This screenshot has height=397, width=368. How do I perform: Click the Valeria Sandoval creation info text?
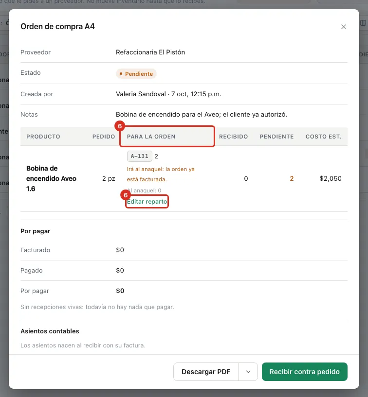(168, 94)
